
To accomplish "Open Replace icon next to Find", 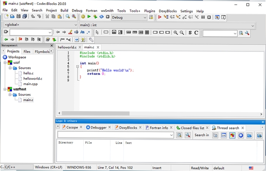I will pos(74,16).
